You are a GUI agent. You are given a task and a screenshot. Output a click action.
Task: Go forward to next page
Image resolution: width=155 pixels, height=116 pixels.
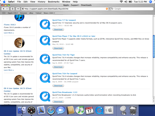coord(7,9)
